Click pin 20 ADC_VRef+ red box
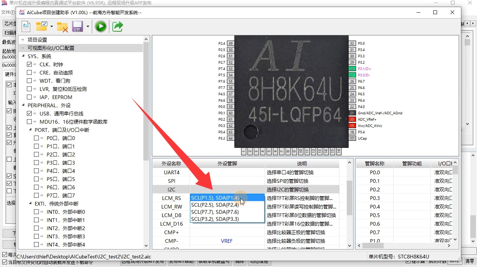The width and height of the screenshot is (477, 267). [x=352, y=119]
